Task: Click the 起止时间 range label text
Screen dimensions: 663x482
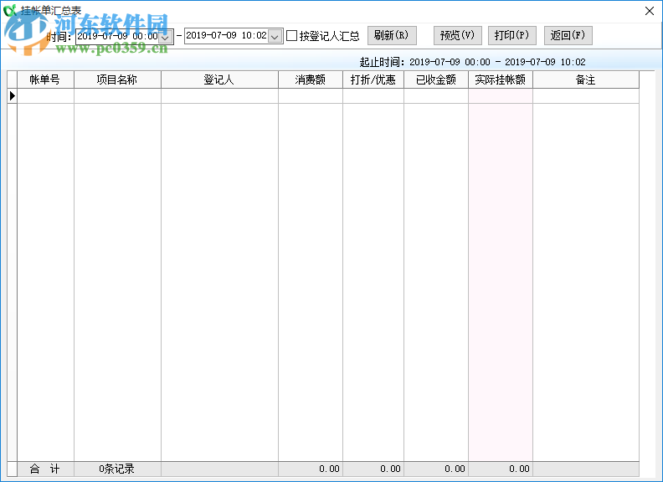Action: pyautogui.click(x=473, y=62)
